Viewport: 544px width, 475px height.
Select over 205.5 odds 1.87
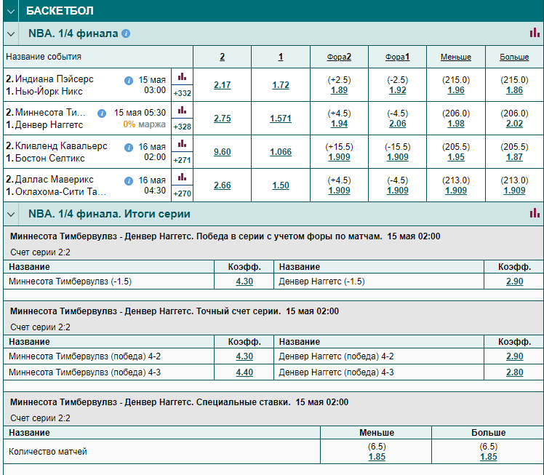click(x=514, y=157)
